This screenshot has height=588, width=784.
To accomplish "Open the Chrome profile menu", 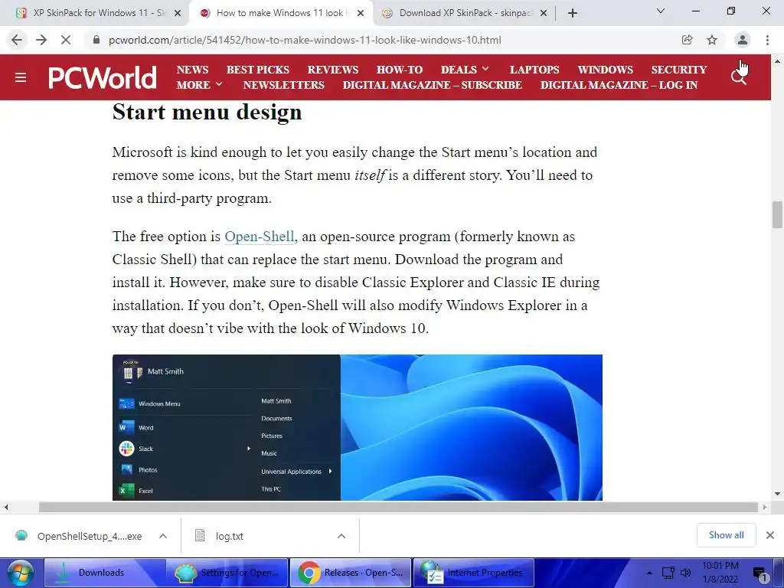I will tap(743, 40).
